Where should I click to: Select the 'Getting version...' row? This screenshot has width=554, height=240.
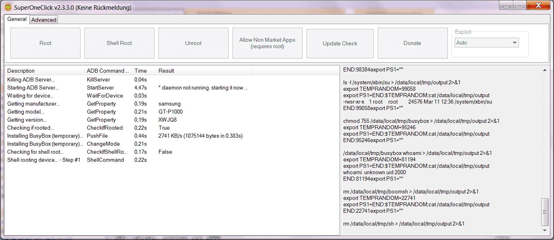(x=172, y=120)
